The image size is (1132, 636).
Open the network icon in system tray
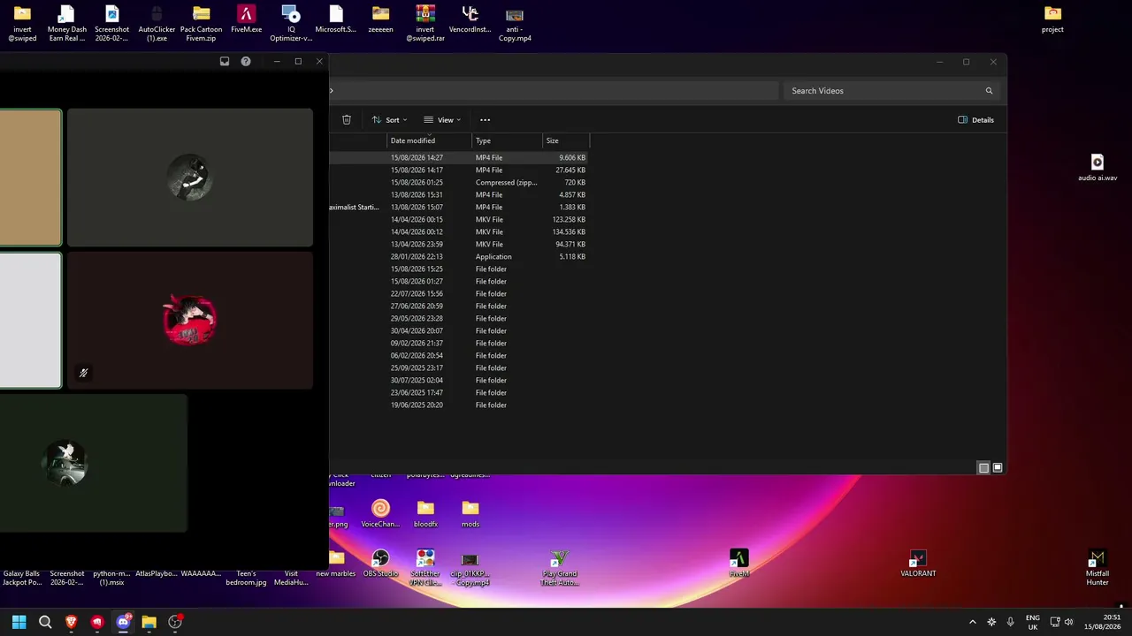tap(1055, 622)
